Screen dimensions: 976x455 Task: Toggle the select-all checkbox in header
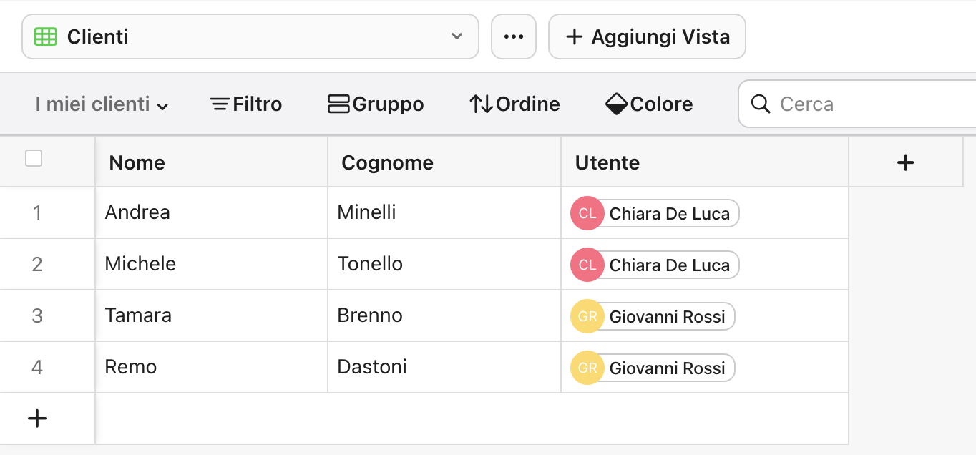[x=34, y=158]
